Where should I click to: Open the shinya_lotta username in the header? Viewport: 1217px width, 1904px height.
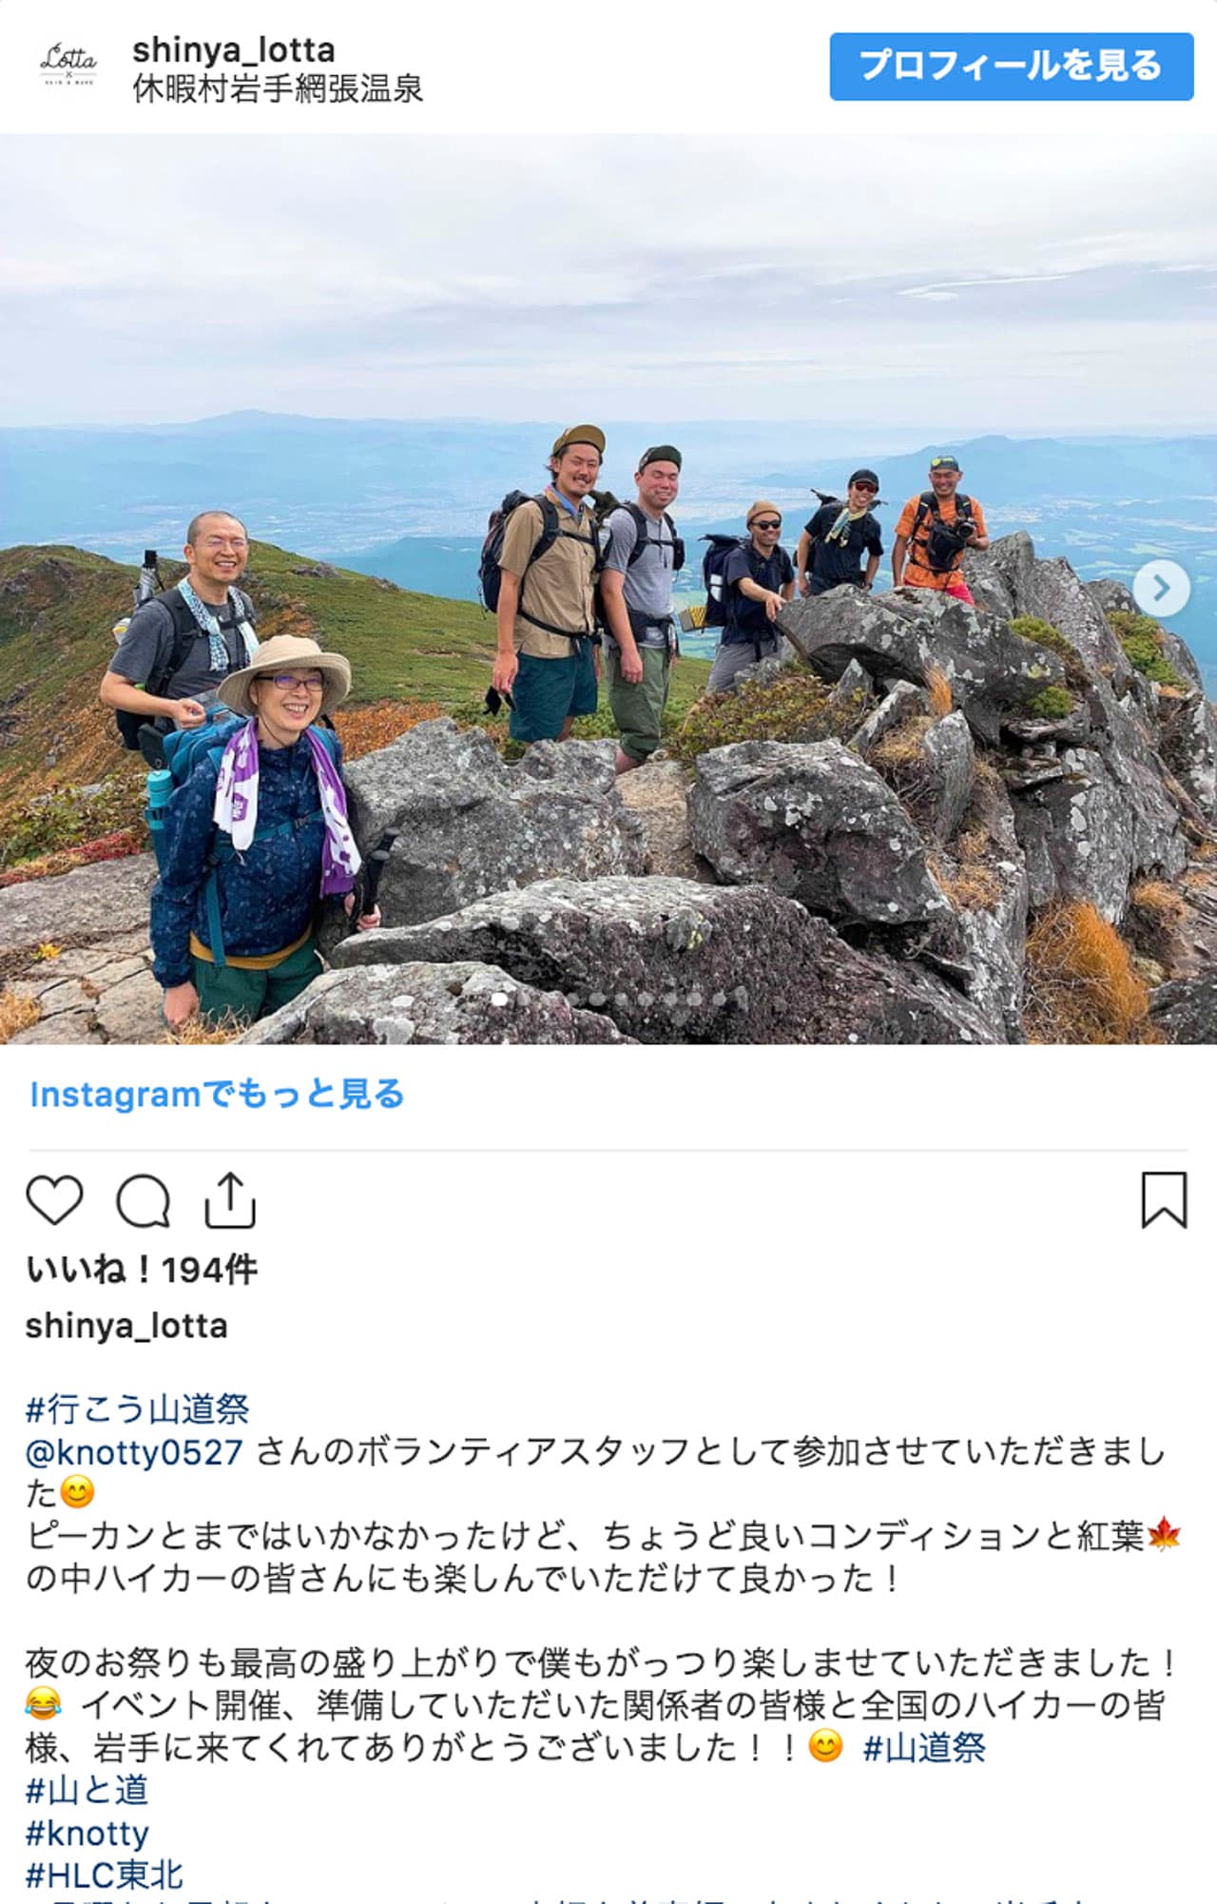(x=234, y=49)
